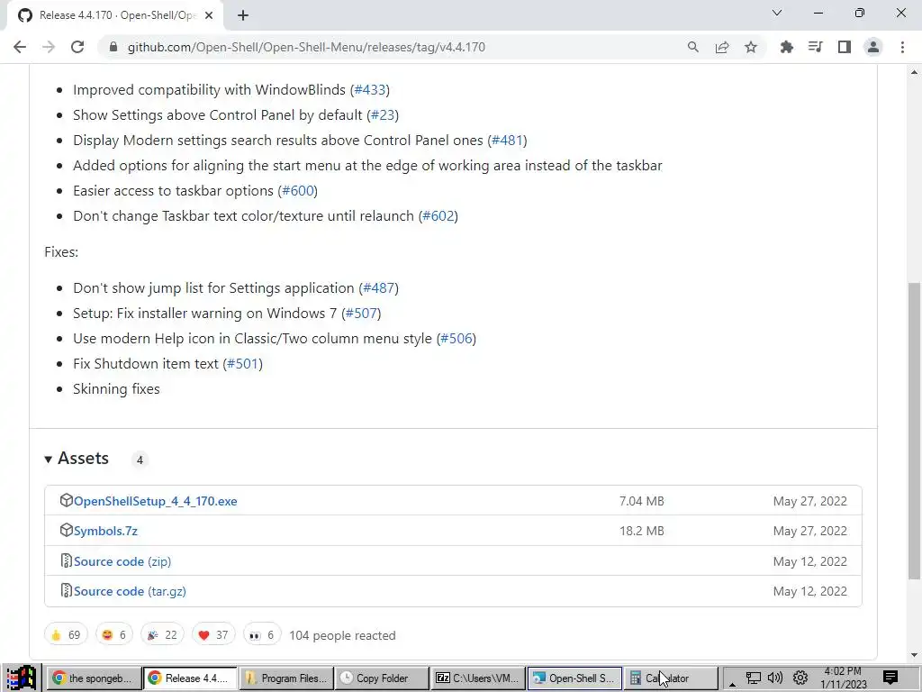The height and width of the screenshot is (692, 922).
Task: Go back to the previous page
Action: [x=20, y=47]
